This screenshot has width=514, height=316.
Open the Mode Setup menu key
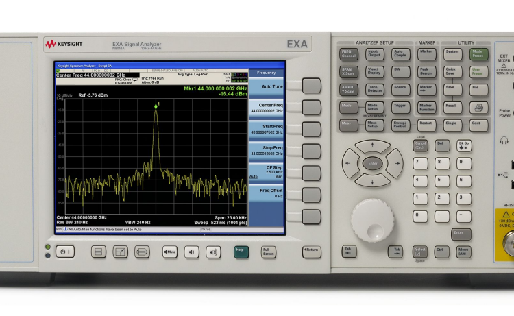374,107
